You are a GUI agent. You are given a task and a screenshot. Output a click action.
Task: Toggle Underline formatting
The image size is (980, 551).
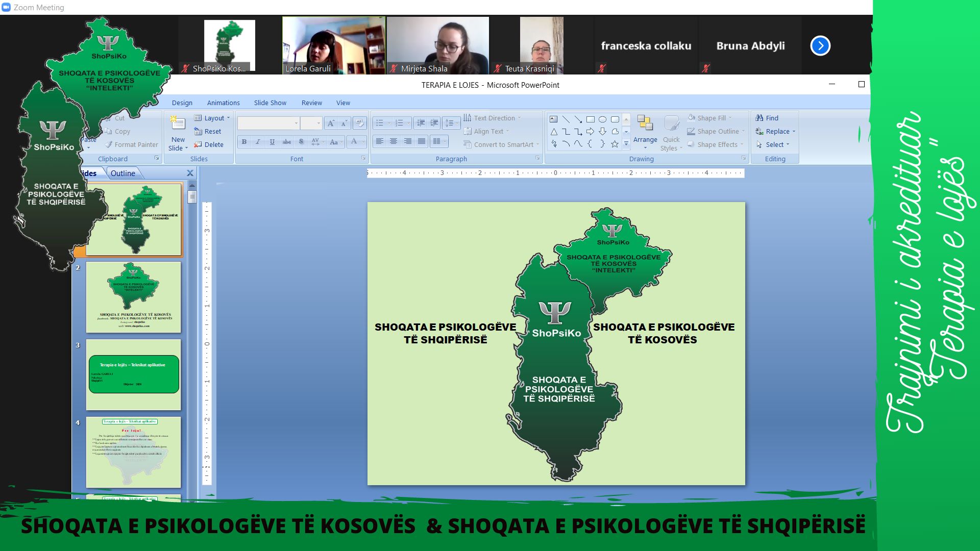[272, 142]
